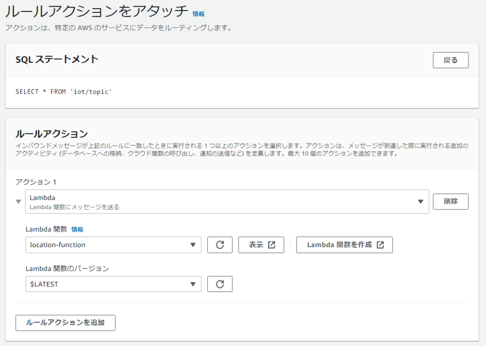Click the SQL statement text SELECT * FROM

pyautogui.click(x=64, y=91)
